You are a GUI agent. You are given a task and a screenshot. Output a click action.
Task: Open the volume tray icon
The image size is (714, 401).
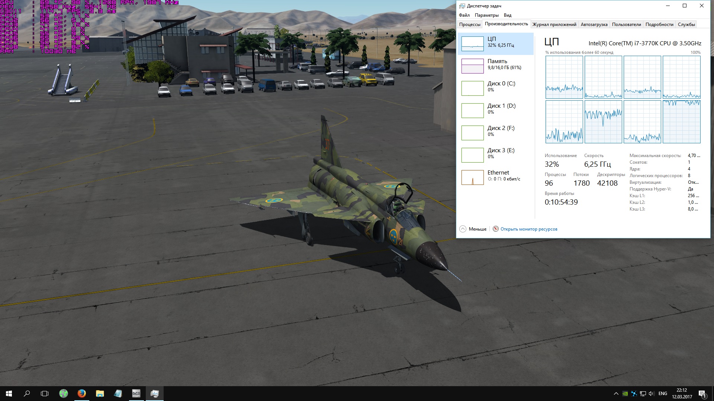(x=652, y=394)
